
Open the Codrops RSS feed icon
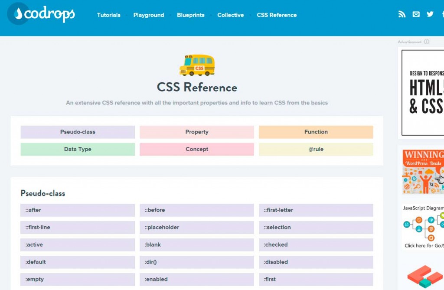(402, 14)
